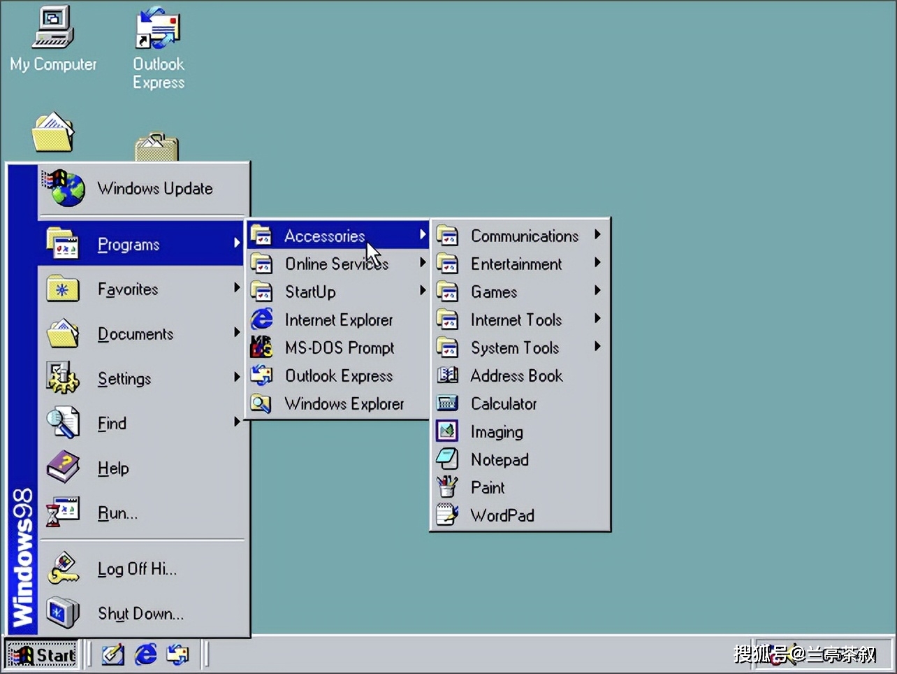Click the Windows Explorer menu icon
The image size is (897, 674).
pos(262,403)
